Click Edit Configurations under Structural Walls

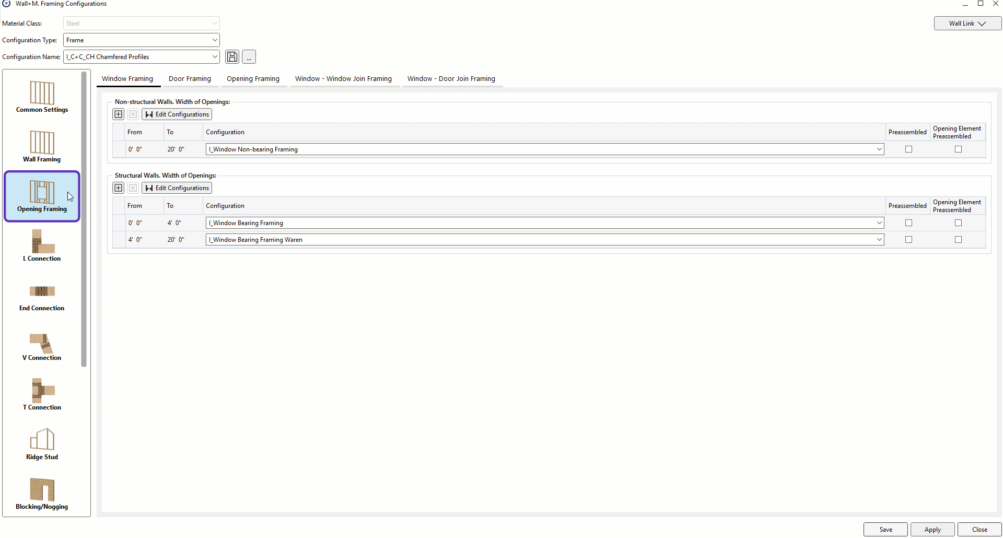point(177,188)
